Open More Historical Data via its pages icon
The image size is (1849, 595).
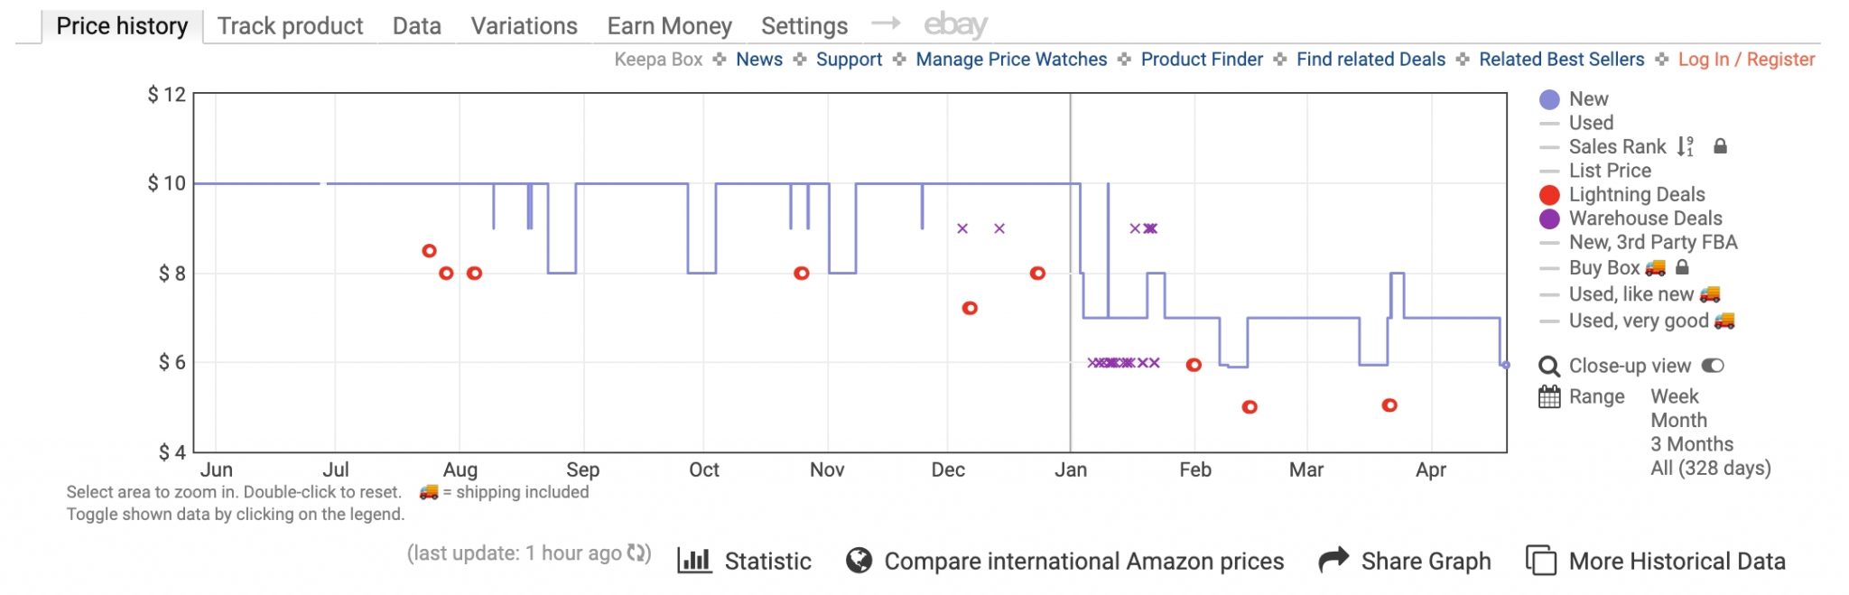[x=1541, y=561]
